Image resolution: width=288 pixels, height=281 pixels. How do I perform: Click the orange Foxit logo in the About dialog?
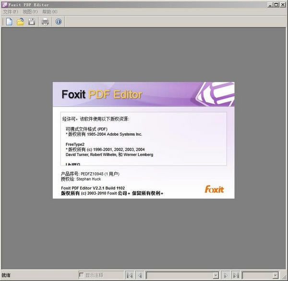tap(215, 189)
